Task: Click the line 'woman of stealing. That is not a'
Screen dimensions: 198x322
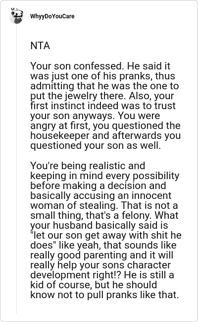Action: coord(104,205)
